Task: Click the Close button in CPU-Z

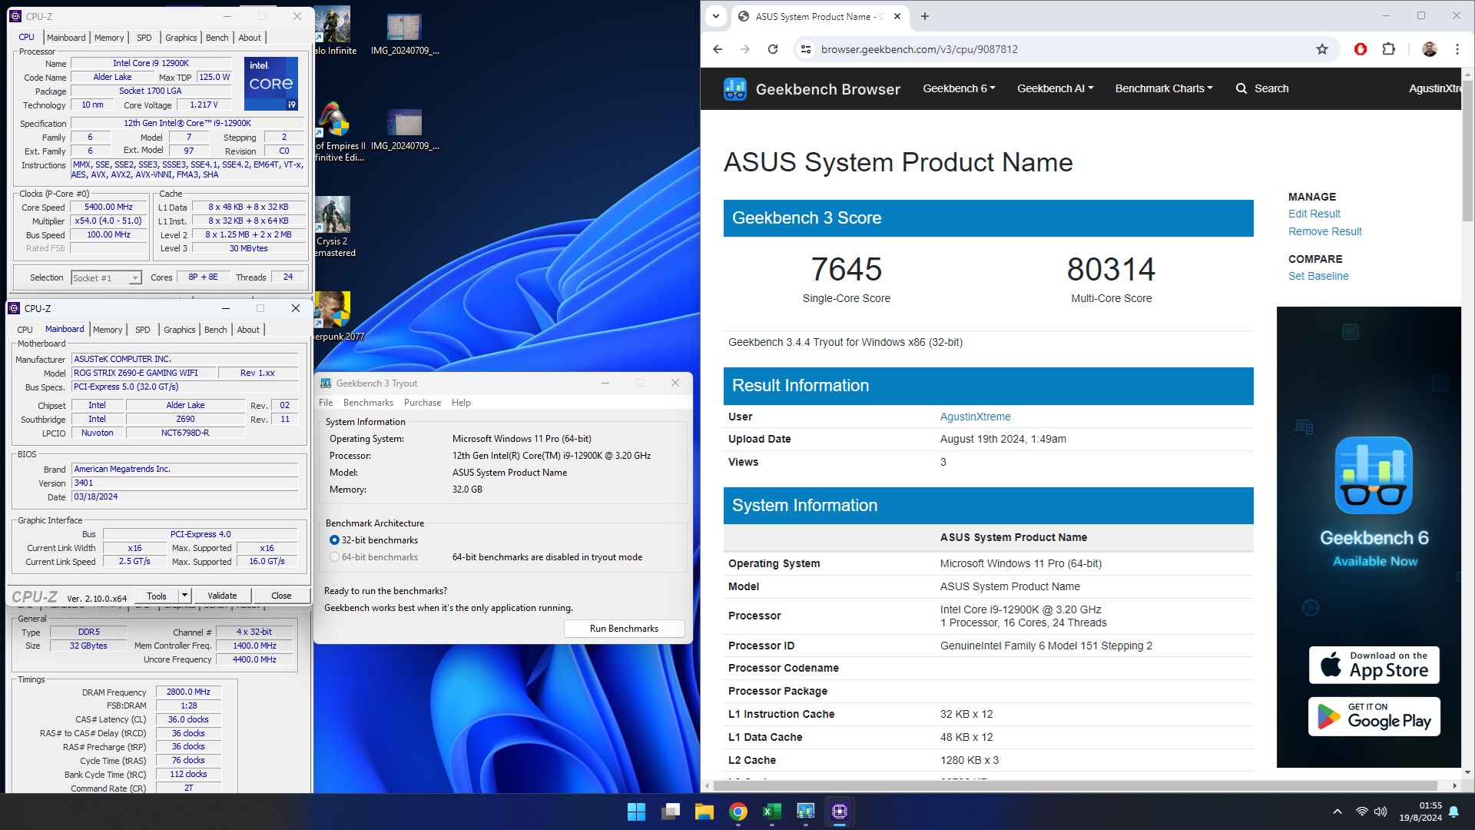Action: [x=281, y=596]
